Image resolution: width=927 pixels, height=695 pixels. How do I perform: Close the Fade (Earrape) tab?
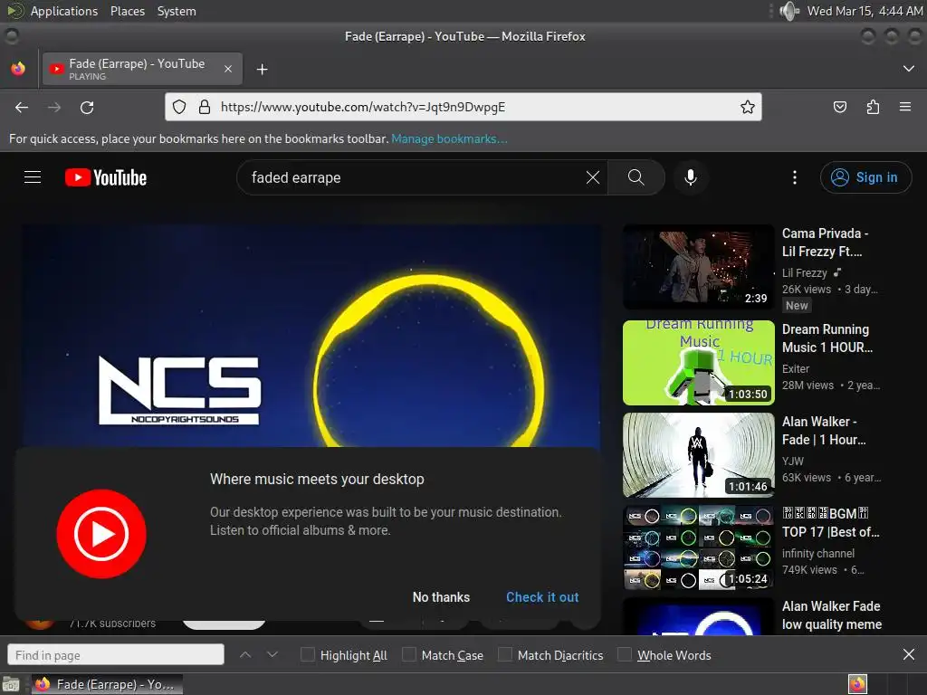[x=227, y=69]
